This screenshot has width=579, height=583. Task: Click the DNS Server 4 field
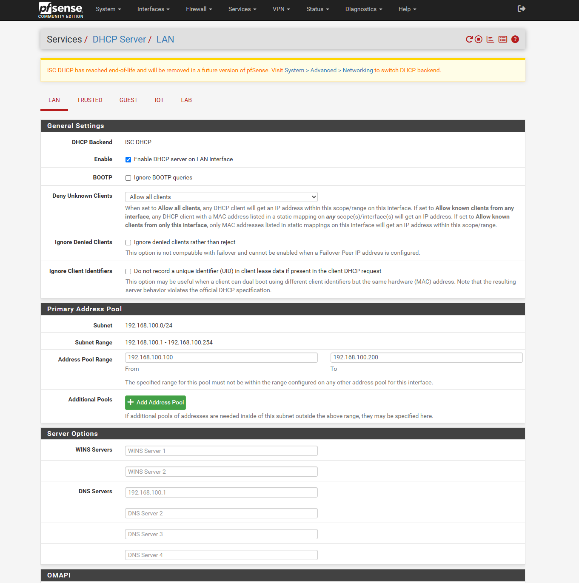pos(221,555)
